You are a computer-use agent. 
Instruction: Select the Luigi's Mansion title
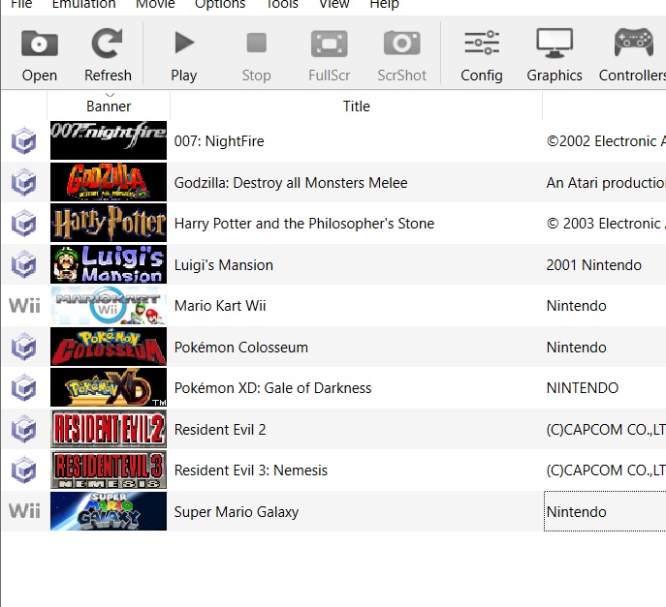point(223,264)
